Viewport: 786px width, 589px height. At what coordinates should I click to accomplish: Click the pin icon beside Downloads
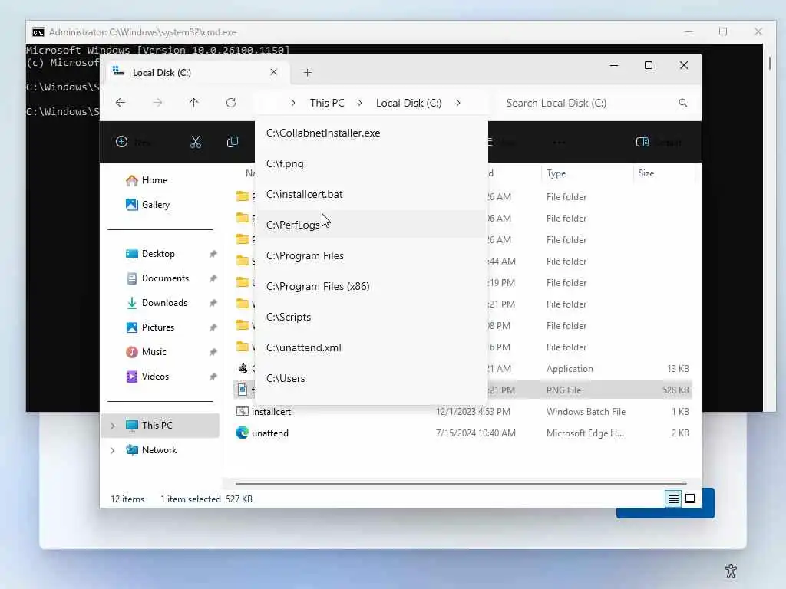tap(213, 303)
